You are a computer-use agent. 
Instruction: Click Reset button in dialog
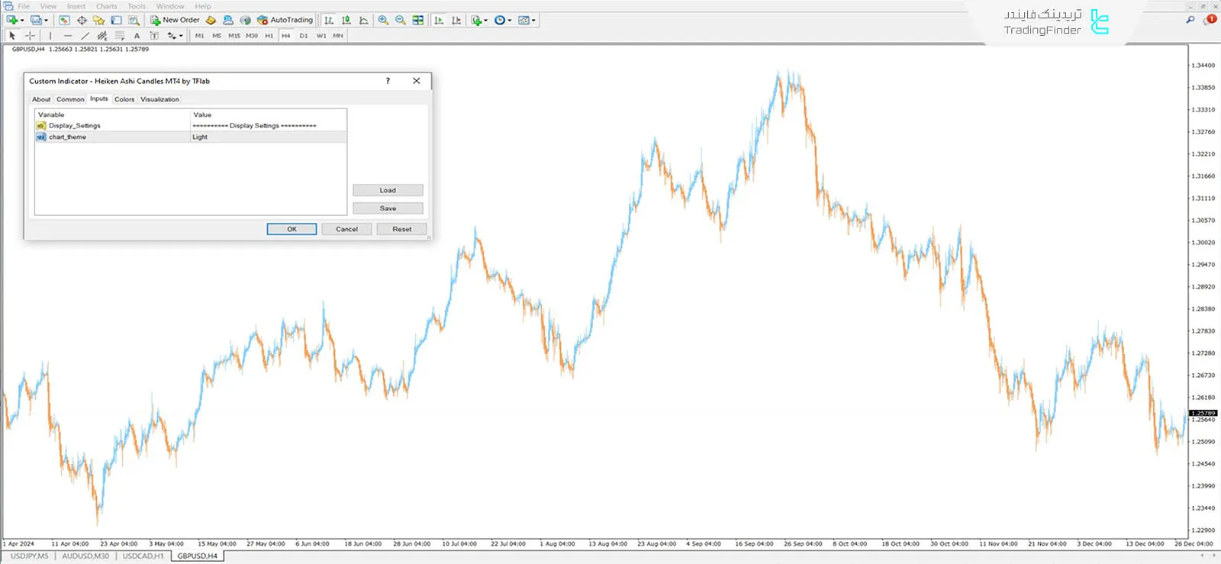point(401,229)
